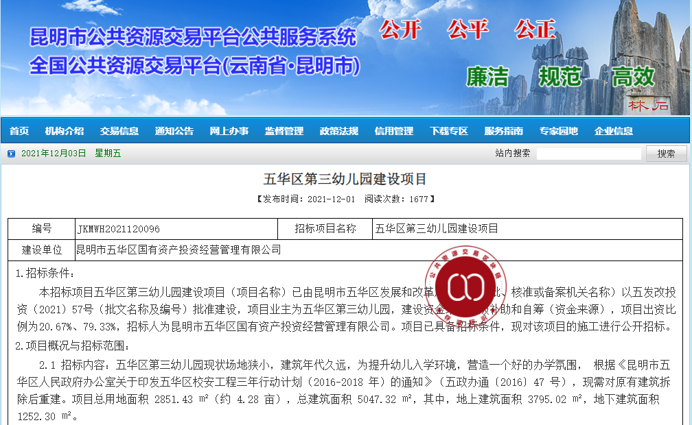Click the 搜索 button

point(666,154)
